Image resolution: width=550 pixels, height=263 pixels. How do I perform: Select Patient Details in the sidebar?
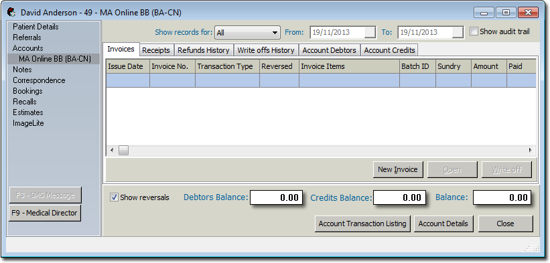click(36, 27)
